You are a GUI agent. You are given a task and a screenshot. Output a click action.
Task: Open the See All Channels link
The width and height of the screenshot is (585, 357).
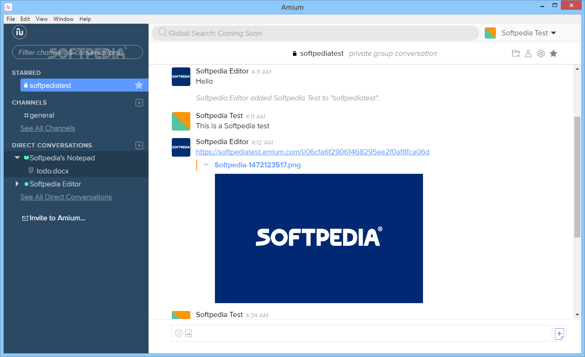48,128
